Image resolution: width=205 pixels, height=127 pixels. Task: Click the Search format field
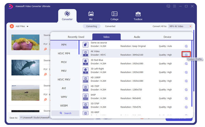(65, 113)
